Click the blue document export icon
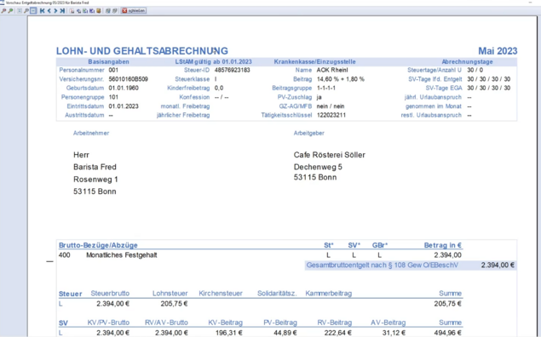 92,11
